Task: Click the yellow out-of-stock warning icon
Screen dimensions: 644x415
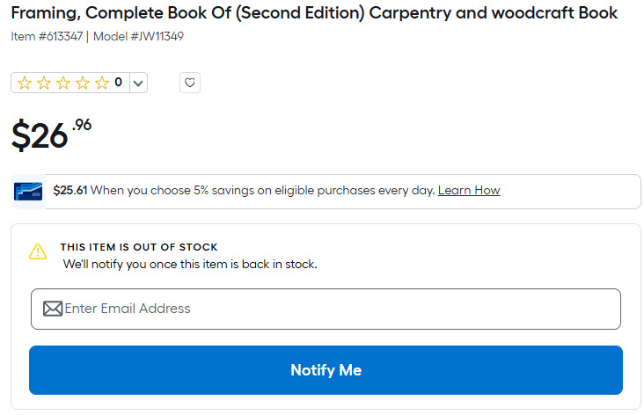Action: click(38, 252)
